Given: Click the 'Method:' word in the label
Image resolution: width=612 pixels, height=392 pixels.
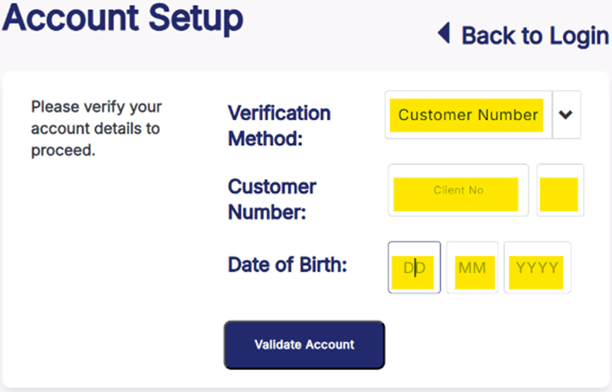Looking at the screenshot, I should [265, 139].
